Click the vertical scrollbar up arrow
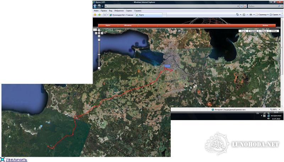The image size is (284, 162). tap(283, 19)
